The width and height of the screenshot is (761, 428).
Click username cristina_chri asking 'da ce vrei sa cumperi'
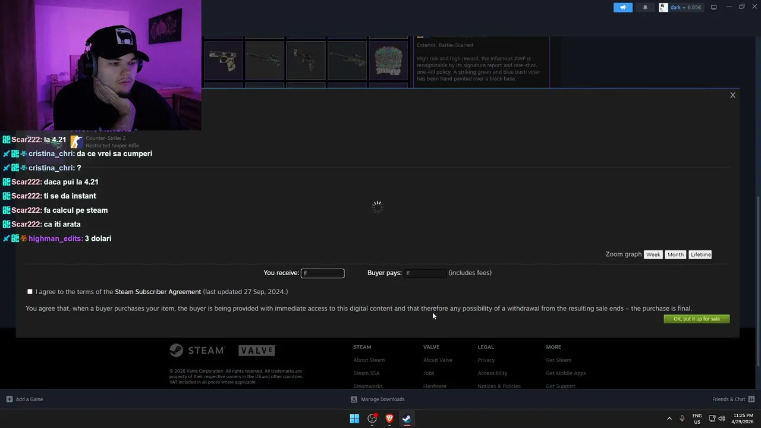tap(51, 154)
